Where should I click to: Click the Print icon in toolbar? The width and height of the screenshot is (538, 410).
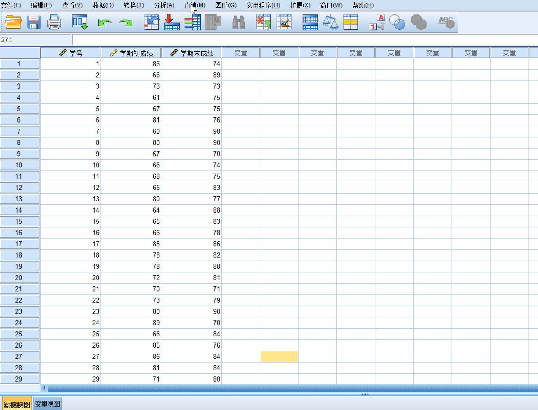coord(54,22)
